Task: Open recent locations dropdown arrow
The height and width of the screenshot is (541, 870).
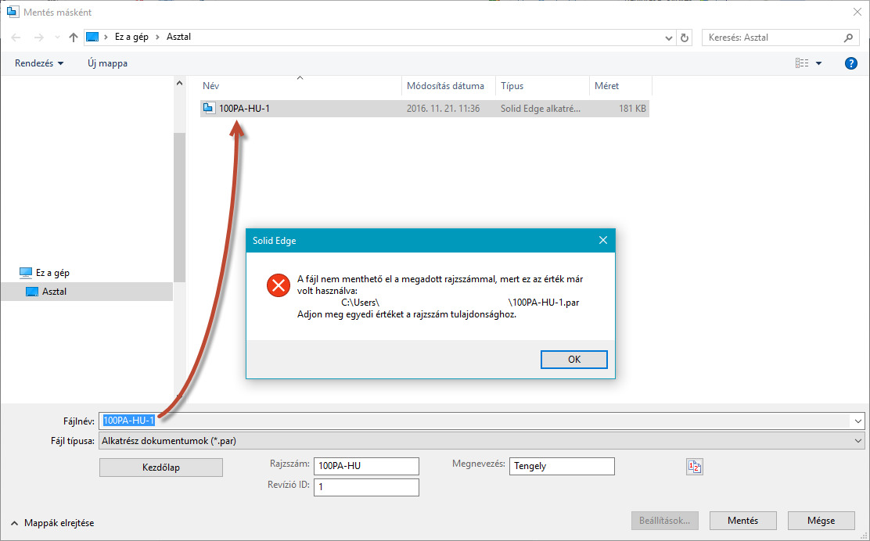Action: 57,38
